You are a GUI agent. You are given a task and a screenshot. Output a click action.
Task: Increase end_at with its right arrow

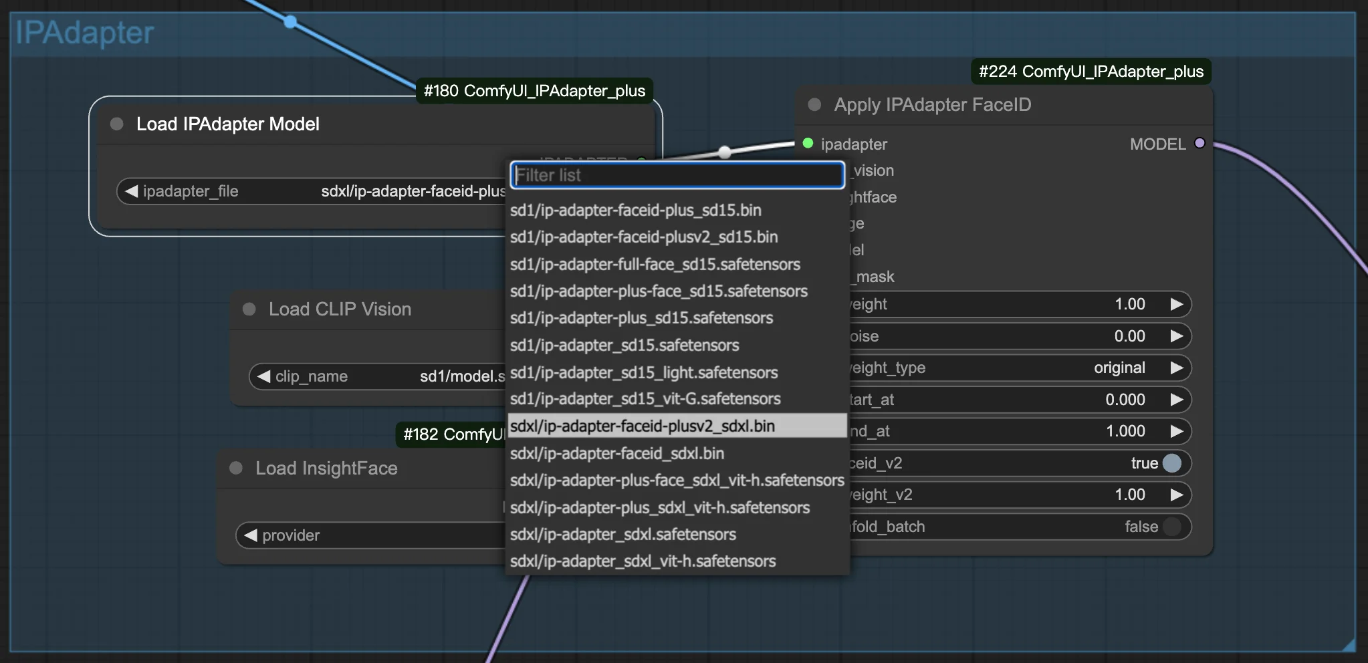pyautogui.click(x=1177, y=431)
